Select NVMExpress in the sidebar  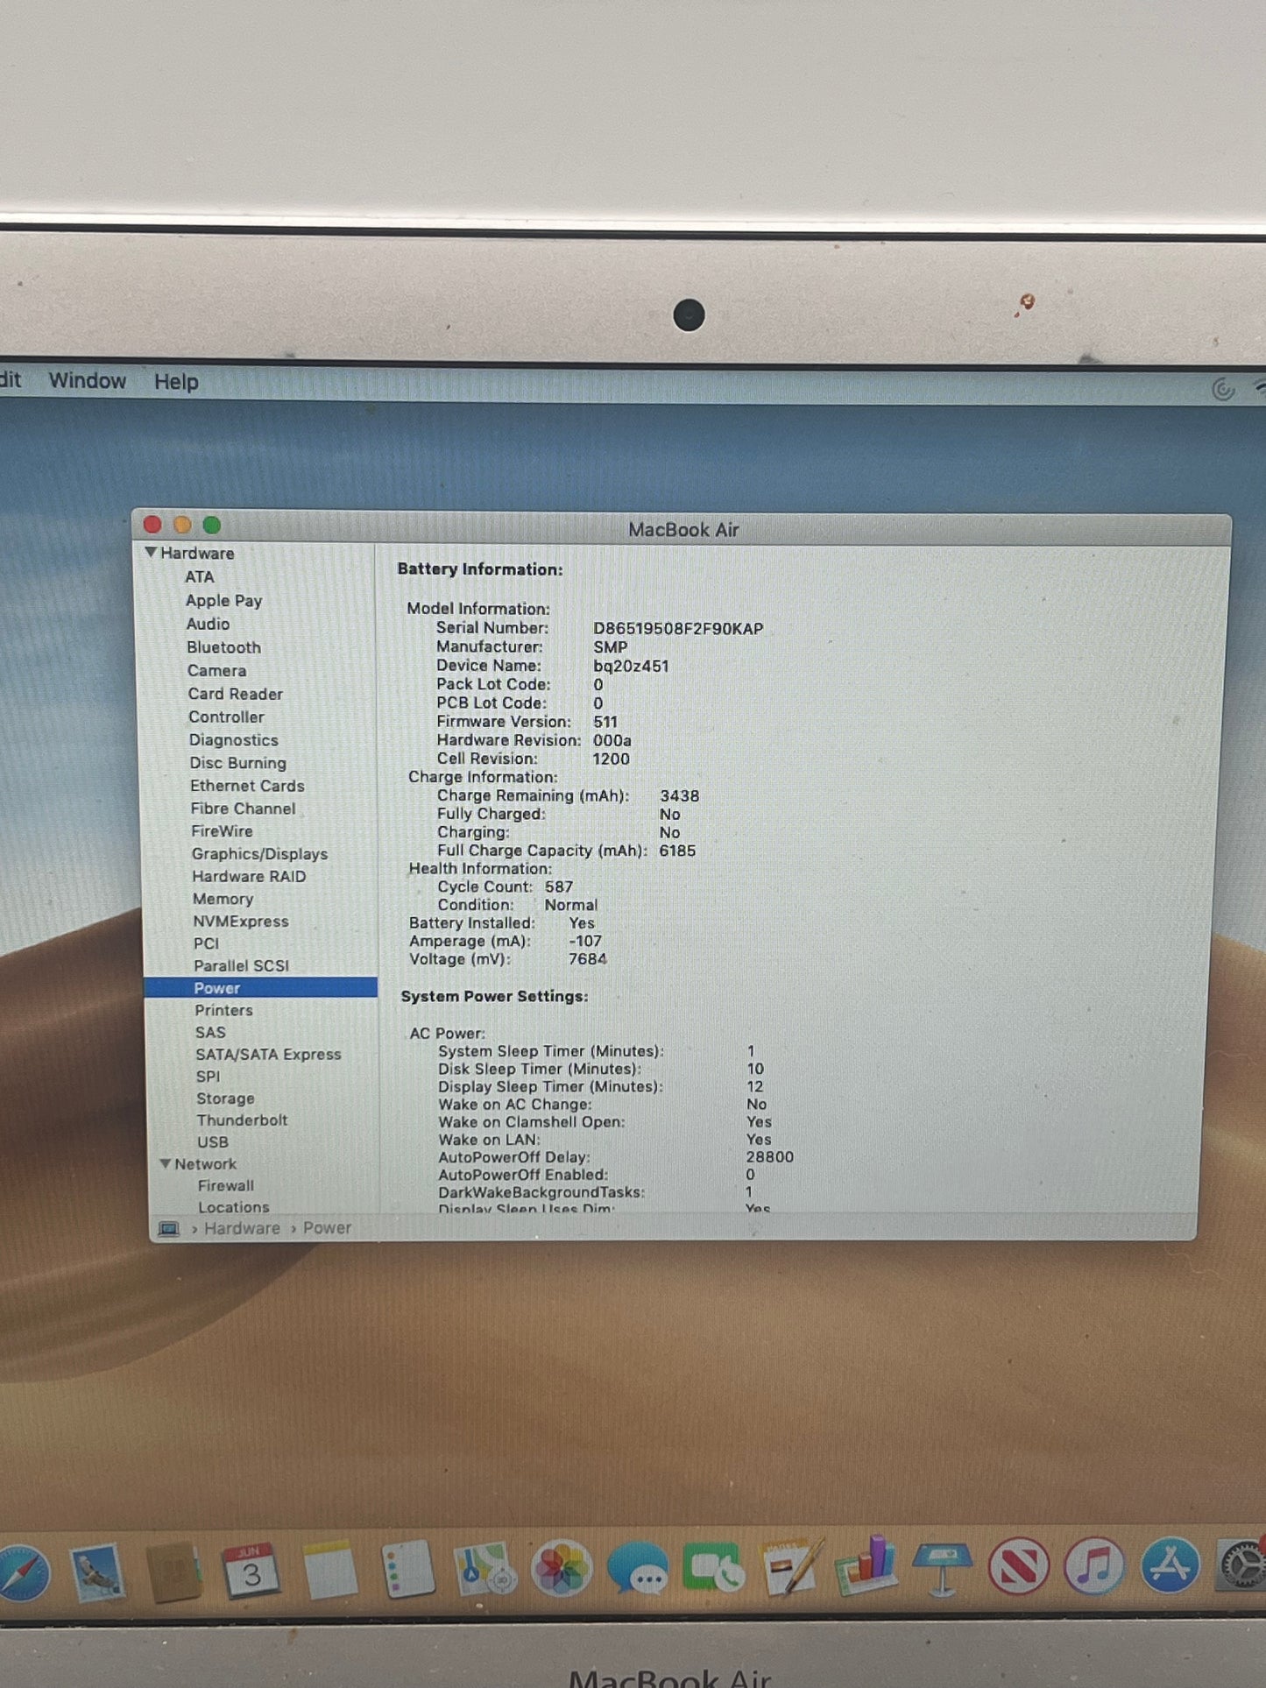click(240, 922)
